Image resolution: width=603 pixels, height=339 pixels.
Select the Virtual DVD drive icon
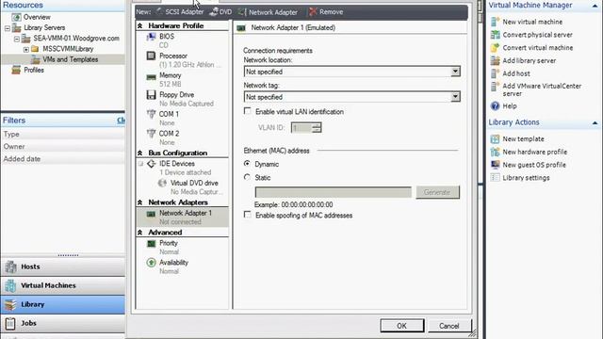[162, 184]
